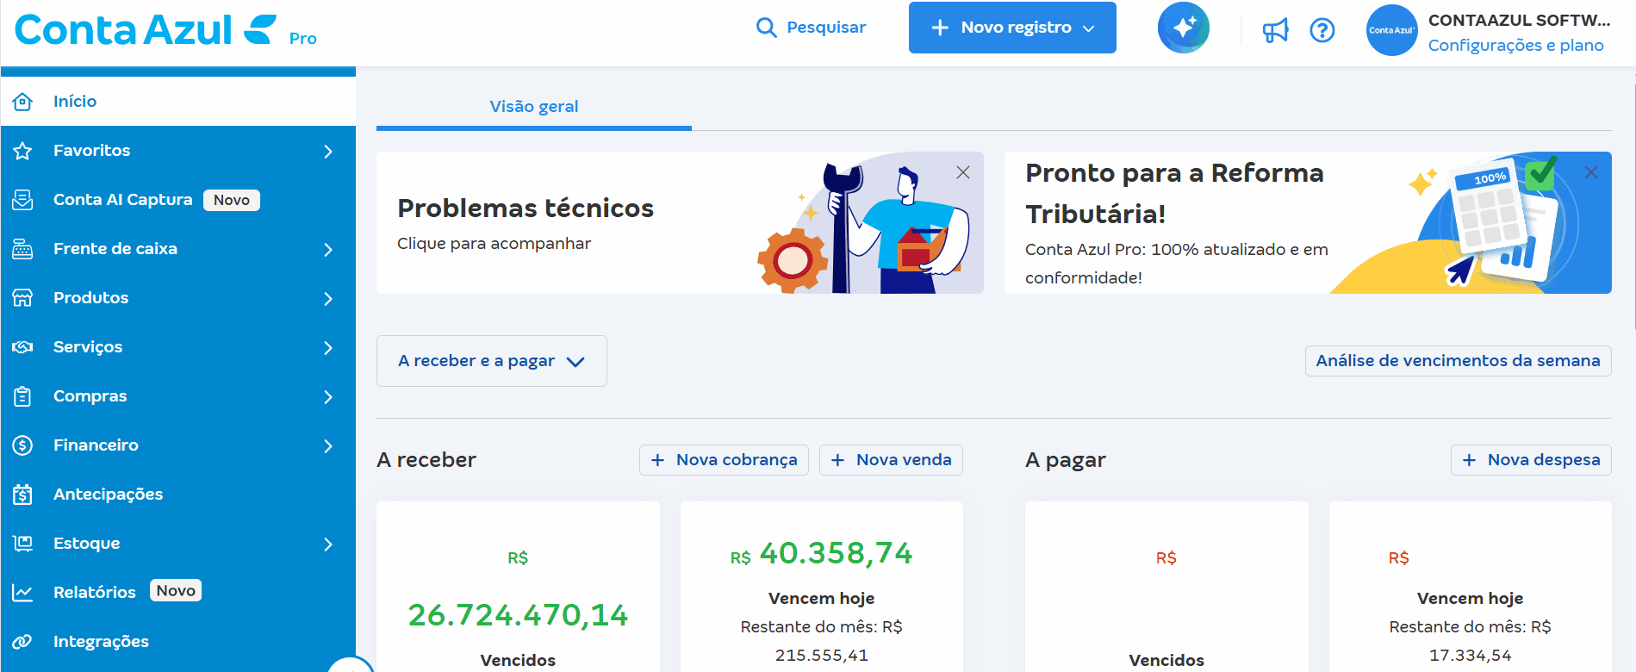Click the Favoritos star icon

click(22, 151)
